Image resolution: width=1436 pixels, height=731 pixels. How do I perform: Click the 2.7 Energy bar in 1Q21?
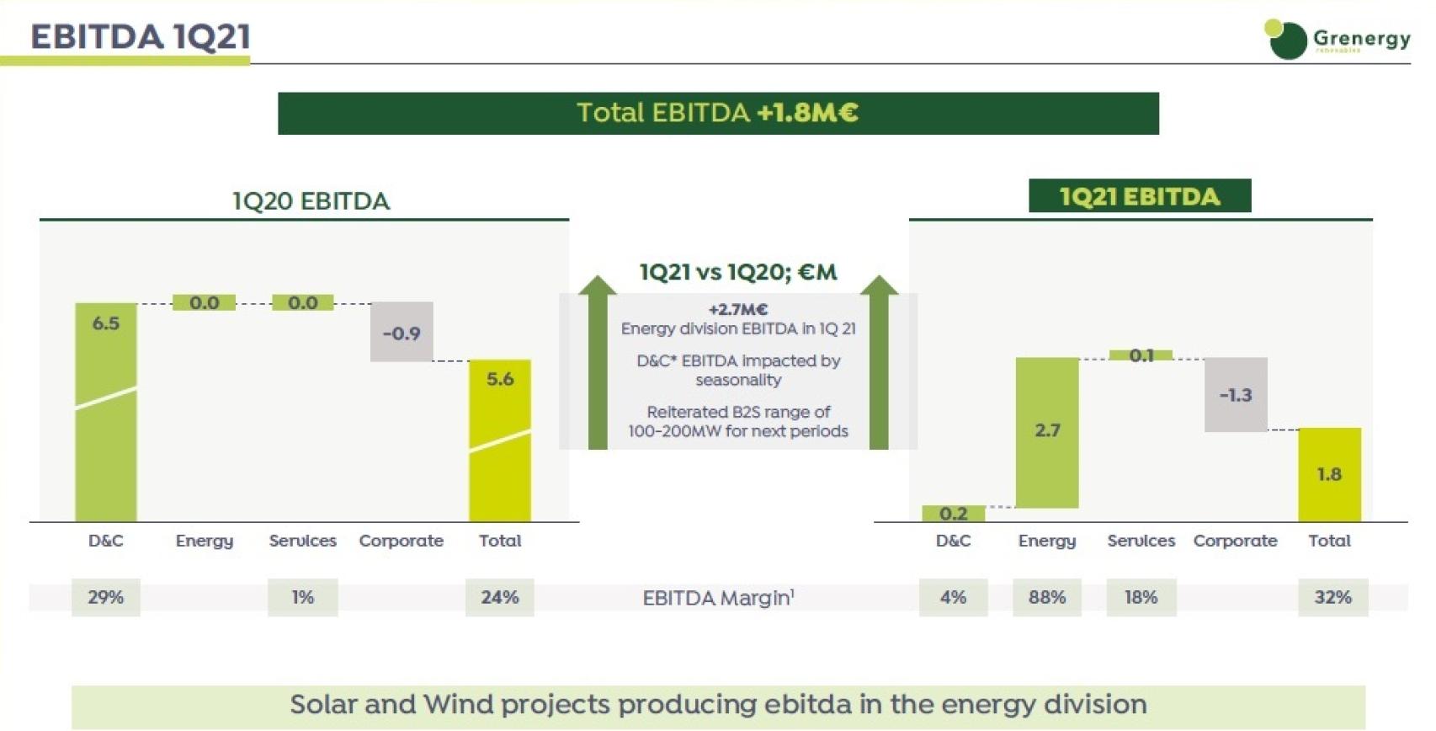(x=1047, y=432)
